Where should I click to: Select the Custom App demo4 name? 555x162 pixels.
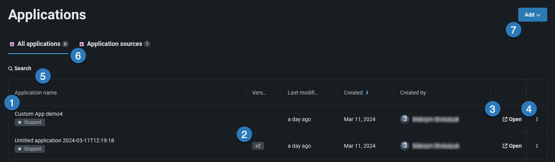click(x=39, y=114)
